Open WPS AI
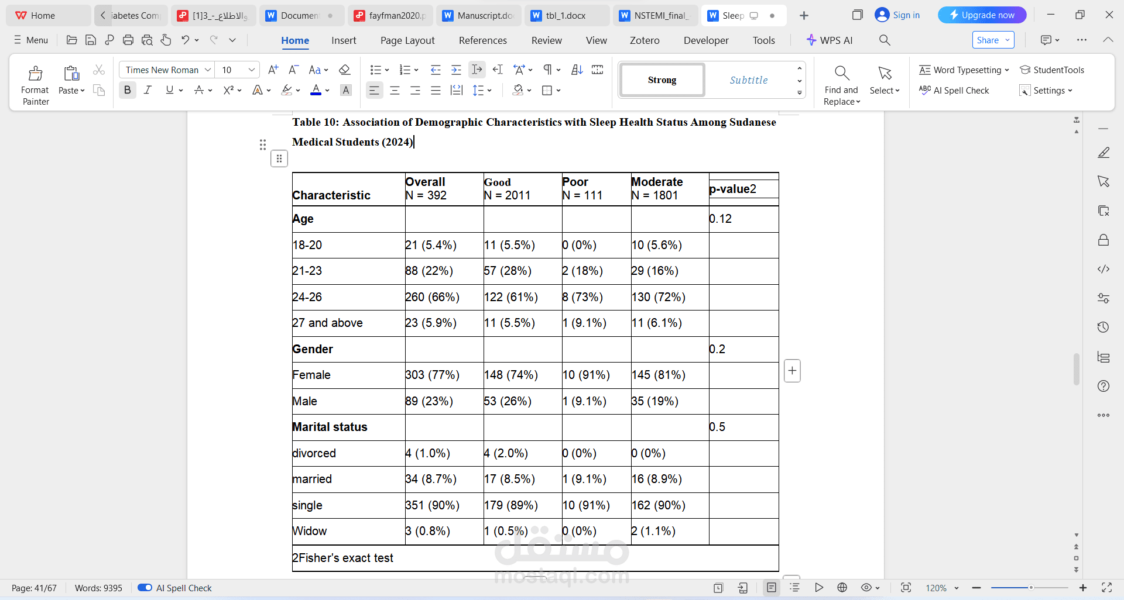Image resolution: width=1124 pixels, height=600 pixels. [x=829, y=40]
